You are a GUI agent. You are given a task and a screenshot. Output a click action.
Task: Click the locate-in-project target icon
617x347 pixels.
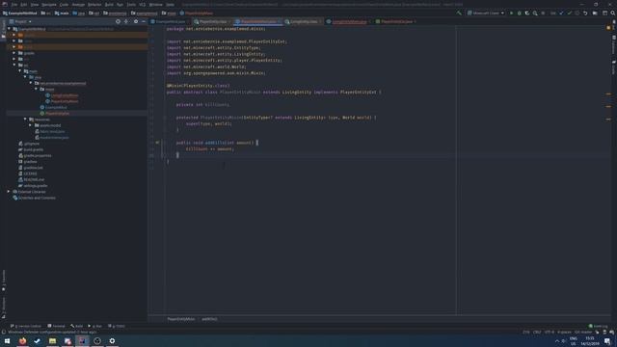(118, 21)
